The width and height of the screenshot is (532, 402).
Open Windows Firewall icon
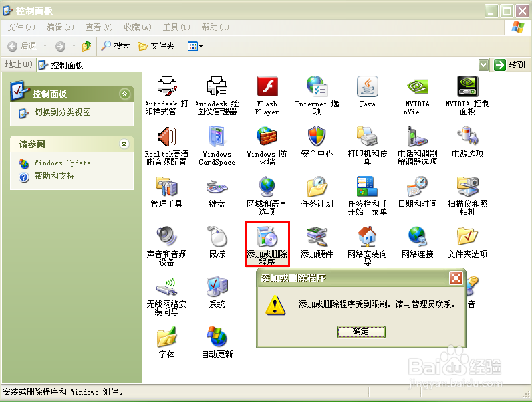(267, 146)
